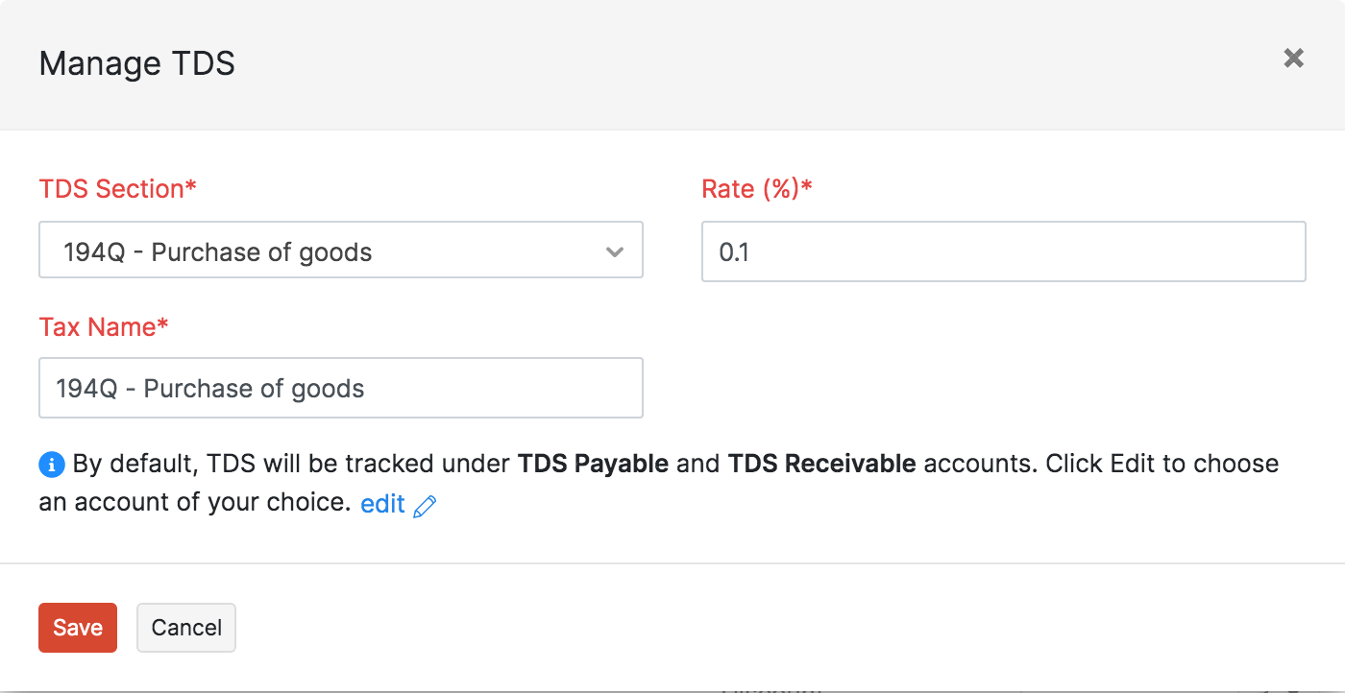
Task: Click the X to close Manage TDS
Action: (x=1293, y=59)
